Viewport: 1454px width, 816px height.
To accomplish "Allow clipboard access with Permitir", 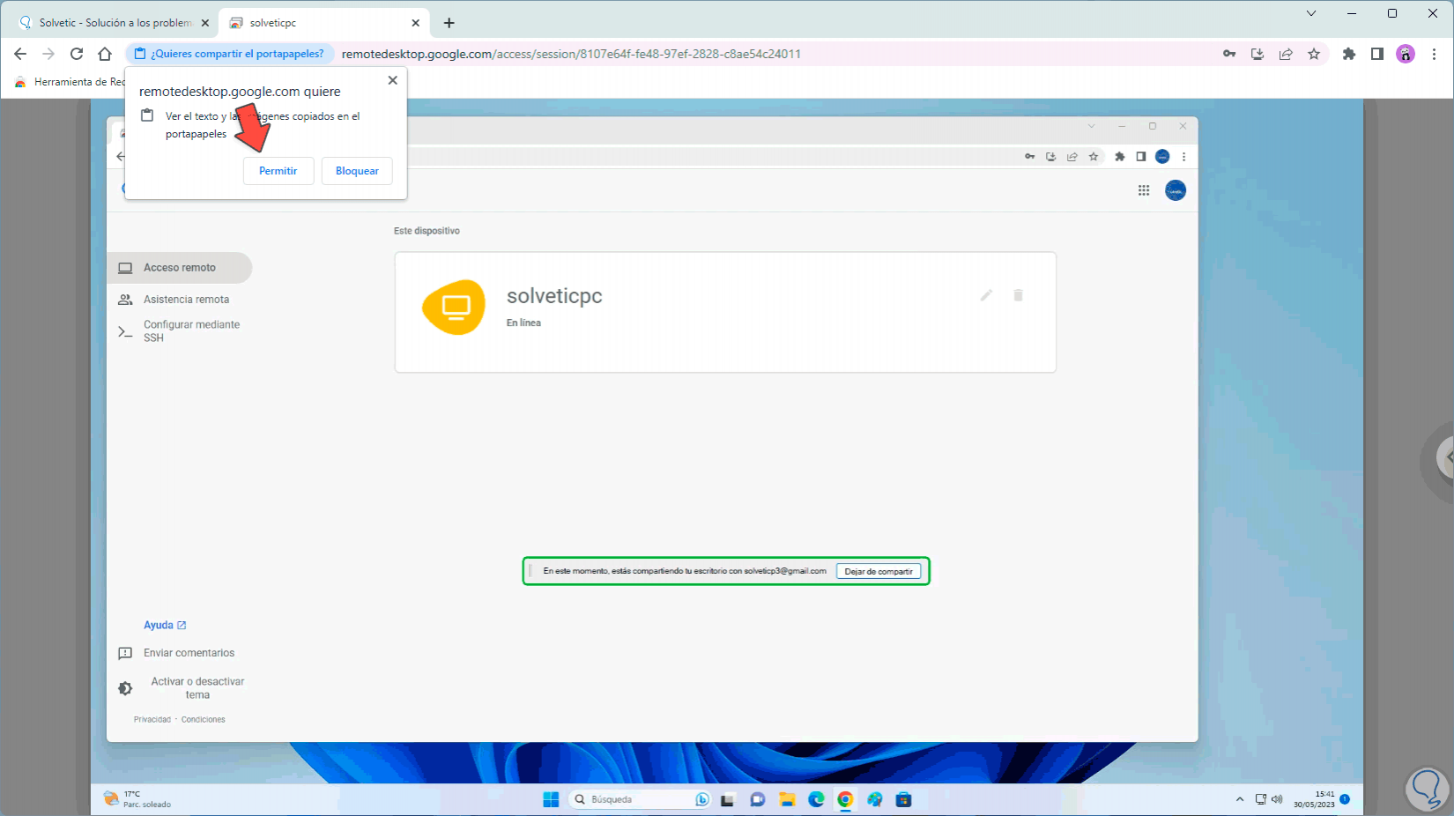I will tap(278, 171).
